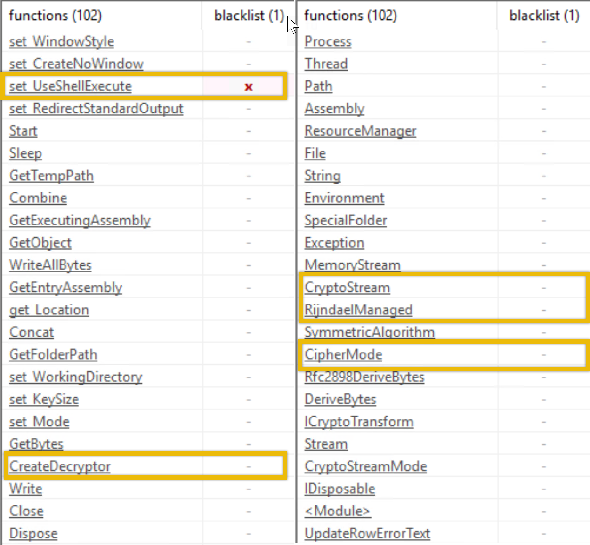Click the ICryptoTransform link

(359, 422)
